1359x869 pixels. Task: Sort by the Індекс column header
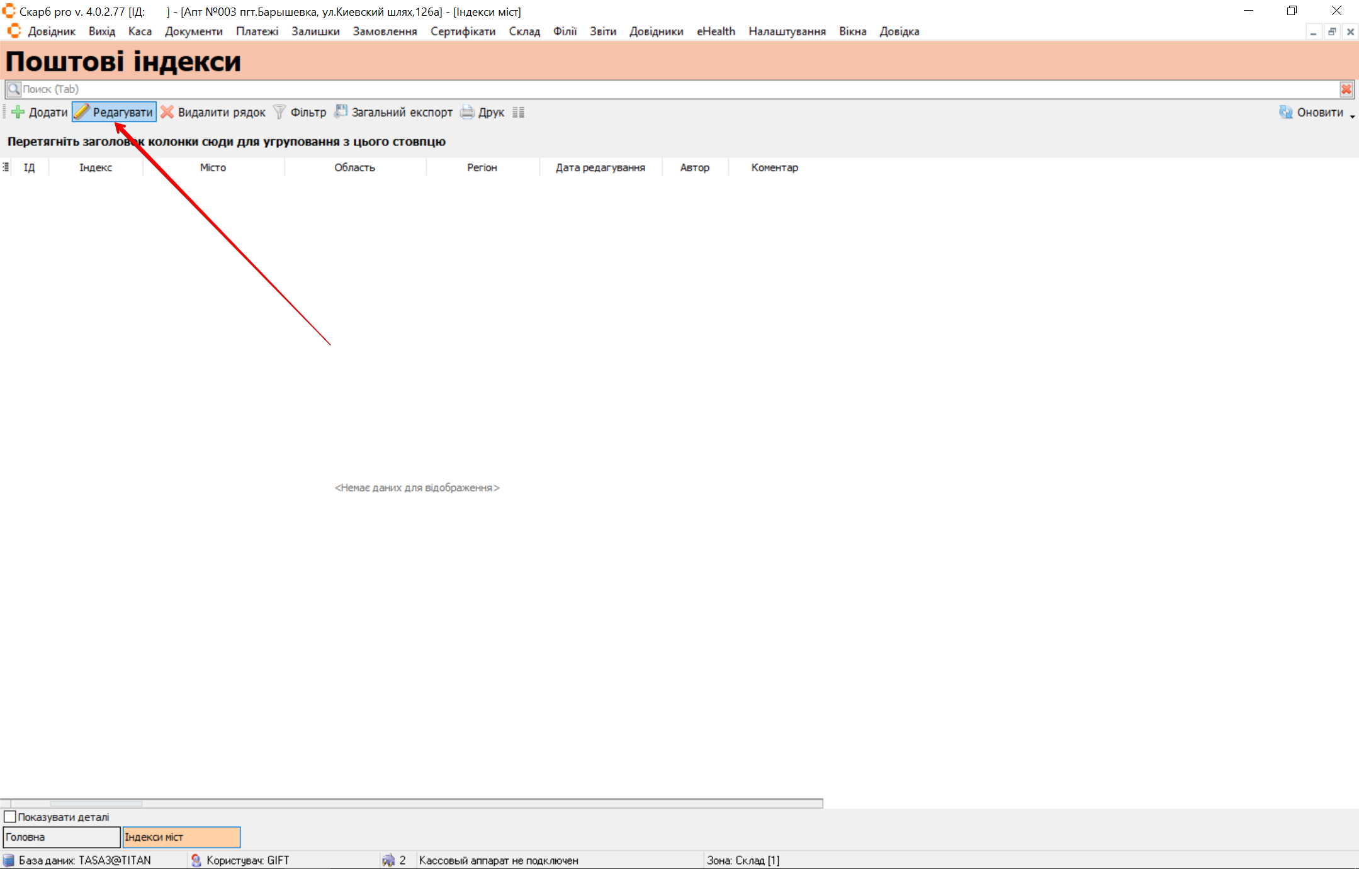point(96,167)
